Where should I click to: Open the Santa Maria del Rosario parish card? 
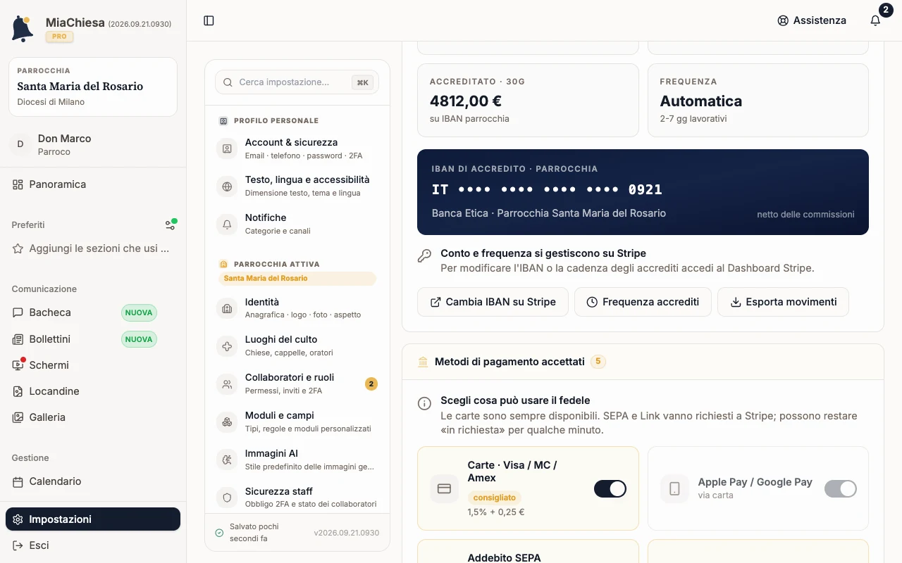click(x=93, y=87)
